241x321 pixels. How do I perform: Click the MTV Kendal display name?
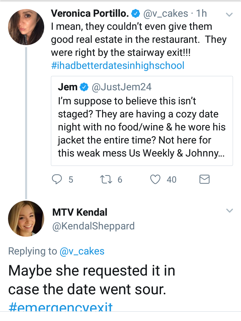(80, 212)
